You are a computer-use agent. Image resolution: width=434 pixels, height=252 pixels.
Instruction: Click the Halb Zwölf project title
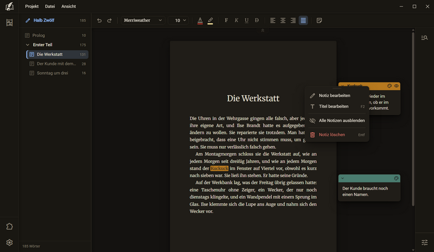[x=44, y=20]
